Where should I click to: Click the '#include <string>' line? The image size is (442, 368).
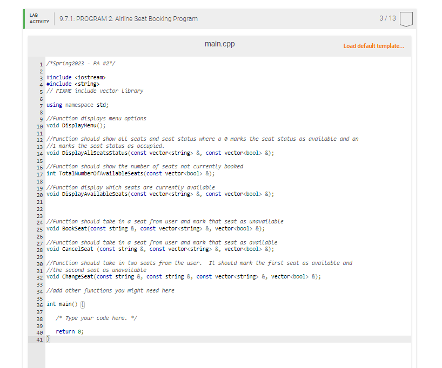[73, 84]
